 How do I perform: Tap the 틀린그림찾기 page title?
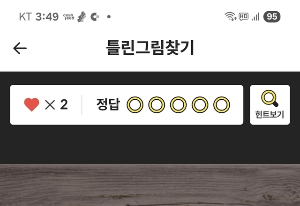pos(150,48)
